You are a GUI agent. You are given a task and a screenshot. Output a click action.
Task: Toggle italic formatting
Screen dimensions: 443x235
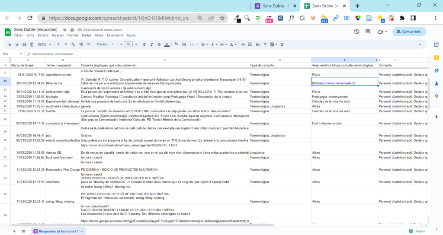pos(152,44)
